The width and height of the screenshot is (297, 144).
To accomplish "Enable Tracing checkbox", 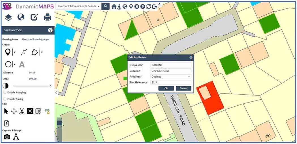I will pos(5,99).
